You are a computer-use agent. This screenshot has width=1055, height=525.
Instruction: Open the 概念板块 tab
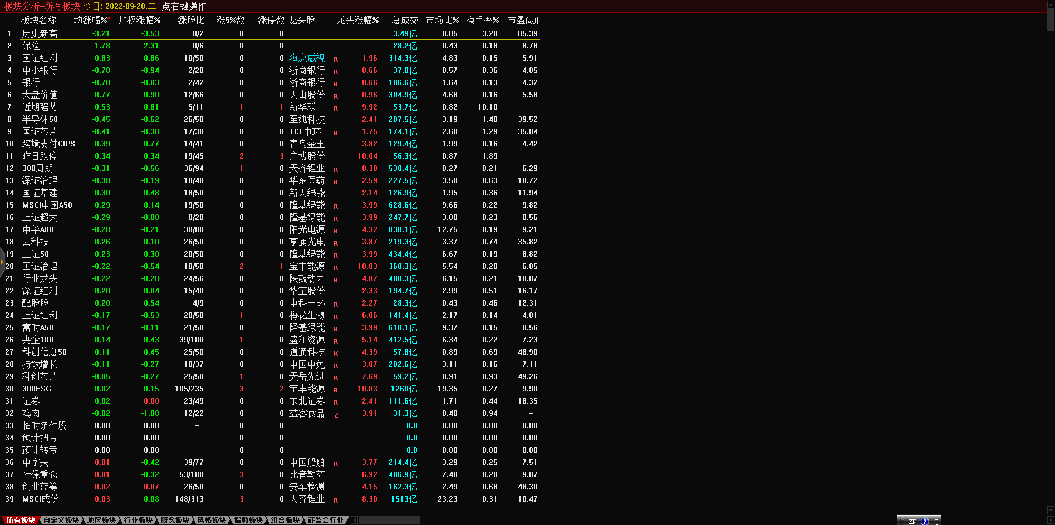[x=175, y=520]
